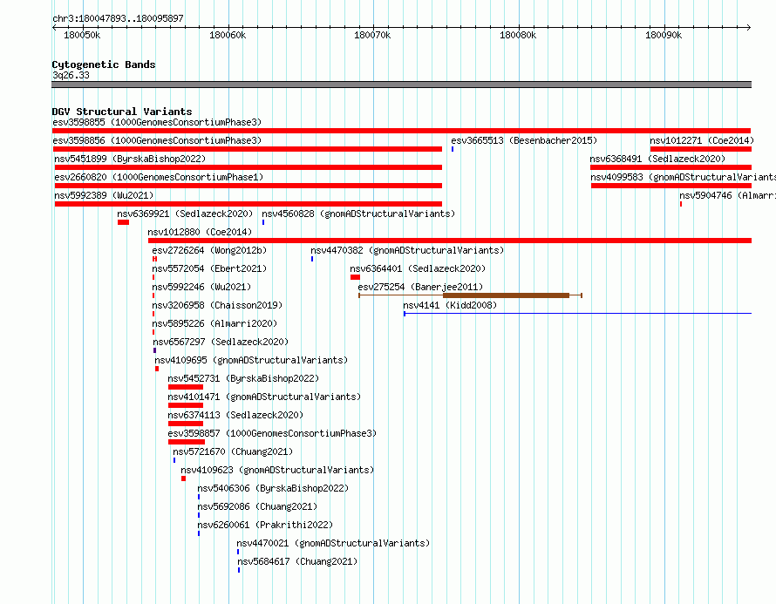Select the esv3598856 variant label
The height and width of the screenshot is (604, 776).
pos(157,140)
